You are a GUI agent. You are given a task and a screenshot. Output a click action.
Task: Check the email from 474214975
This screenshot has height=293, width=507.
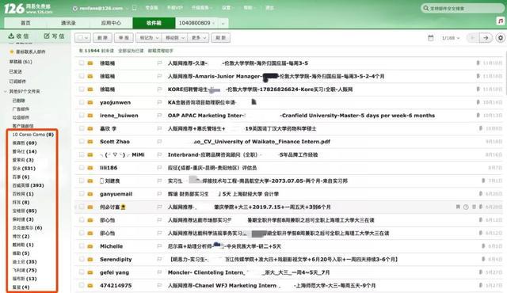tap(82, 285)
